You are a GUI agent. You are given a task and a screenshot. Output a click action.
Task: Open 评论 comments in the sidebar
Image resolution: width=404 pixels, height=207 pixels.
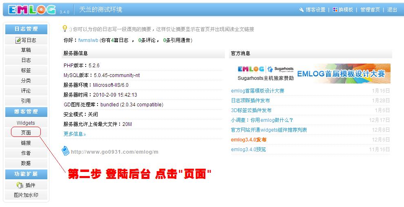pos(26,90)
